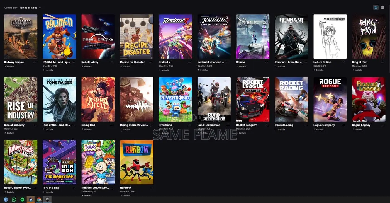Open three-dot menu for Relicta
Viewport: 390px width, 203px height.
coord(267,62)
